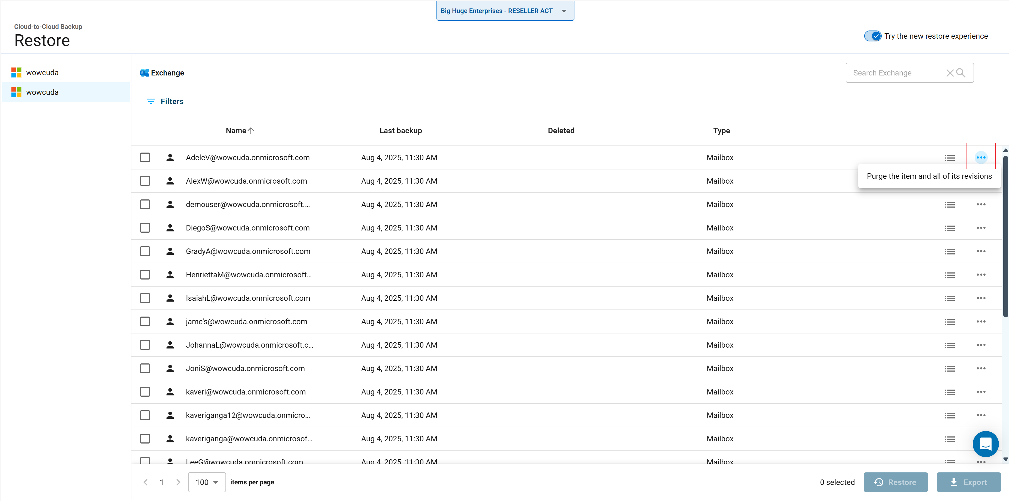Viewport: 1009px width, 501px height.
Task: Open more options for AdeleV mailbox
Action: tap(980, 157)
